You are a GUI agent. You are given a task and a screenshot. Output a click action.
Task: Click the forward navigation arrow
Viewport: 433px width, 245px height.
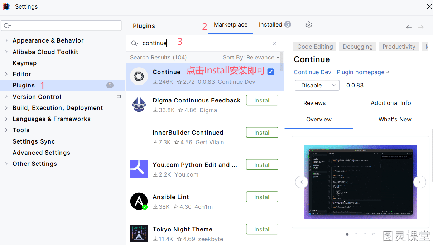pos(421,27)
